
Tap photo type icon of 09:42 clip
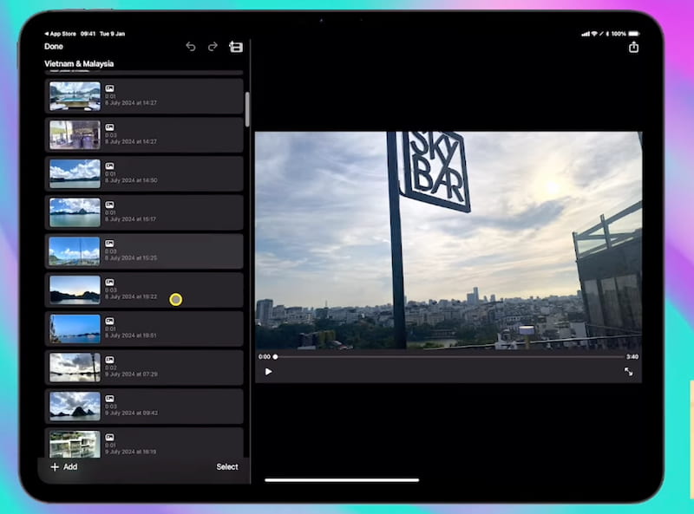tap(110, 398)
